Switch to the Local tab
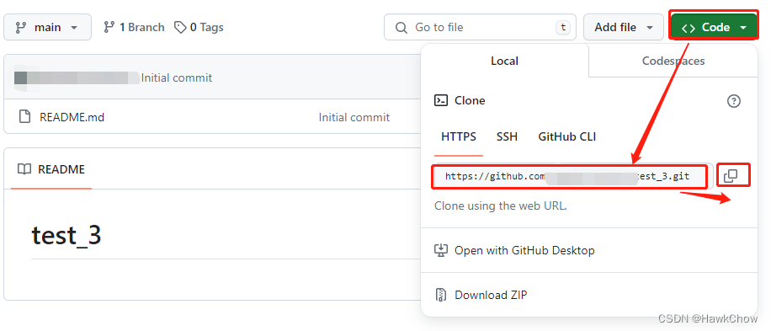The width and height of the screenshot is (771, 331). 504,61
